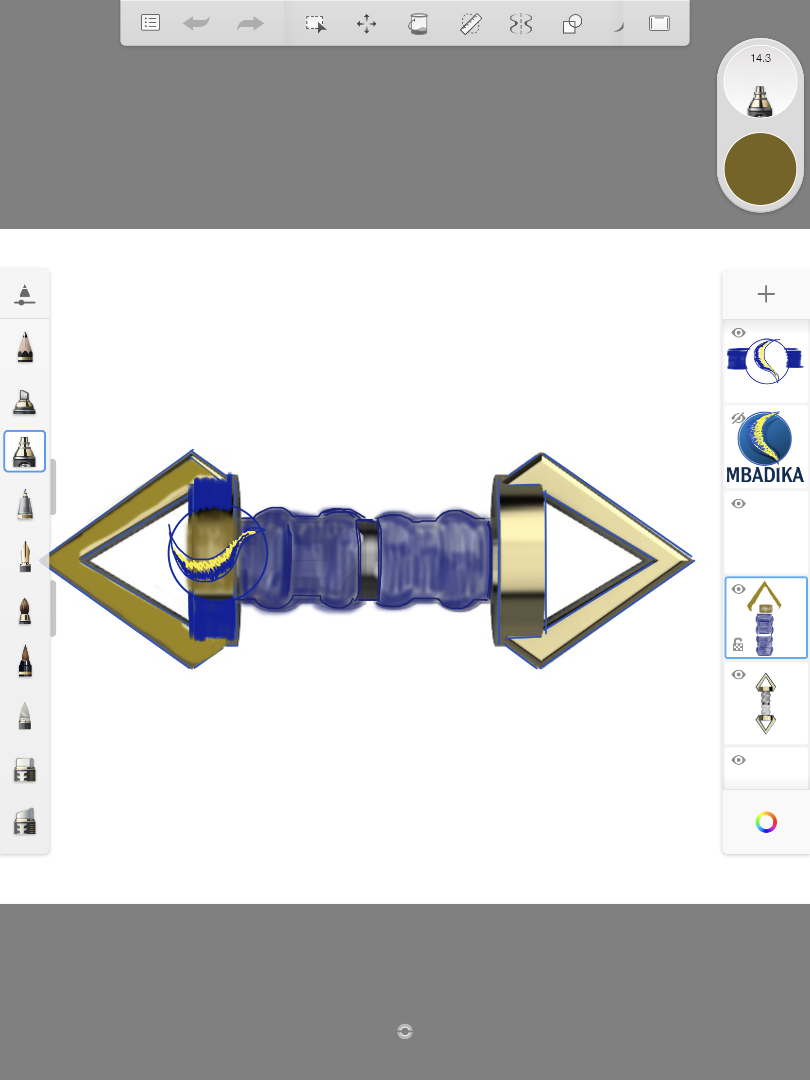Pick the light gray cone smear brush
Viewport: 810px width, 1080px height.
25,716
